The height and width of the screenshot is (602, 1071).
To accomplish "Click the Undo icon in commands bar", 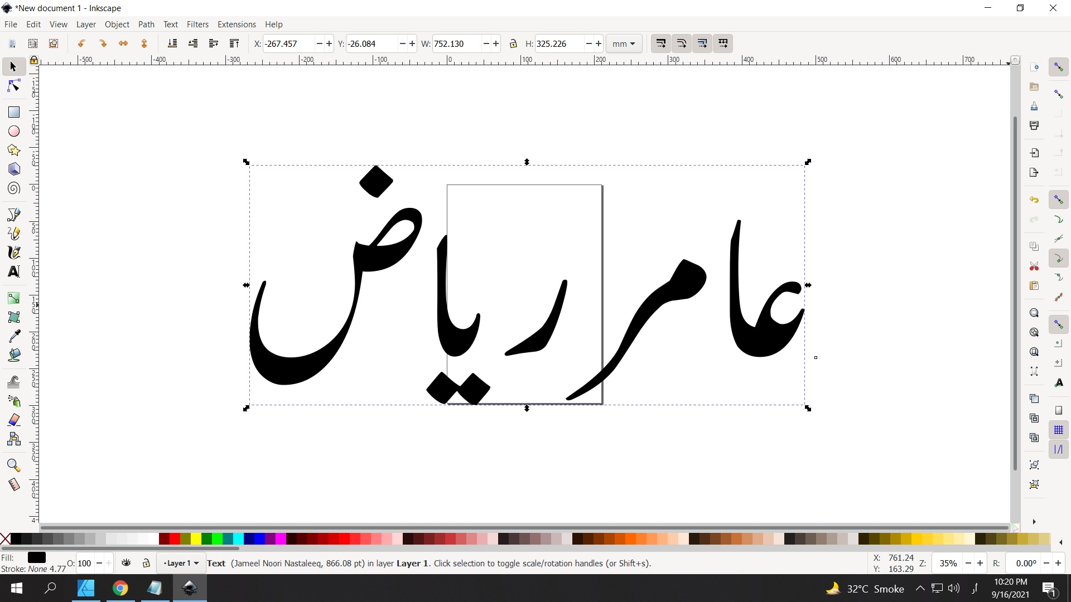I will (x=1034, y=200).
